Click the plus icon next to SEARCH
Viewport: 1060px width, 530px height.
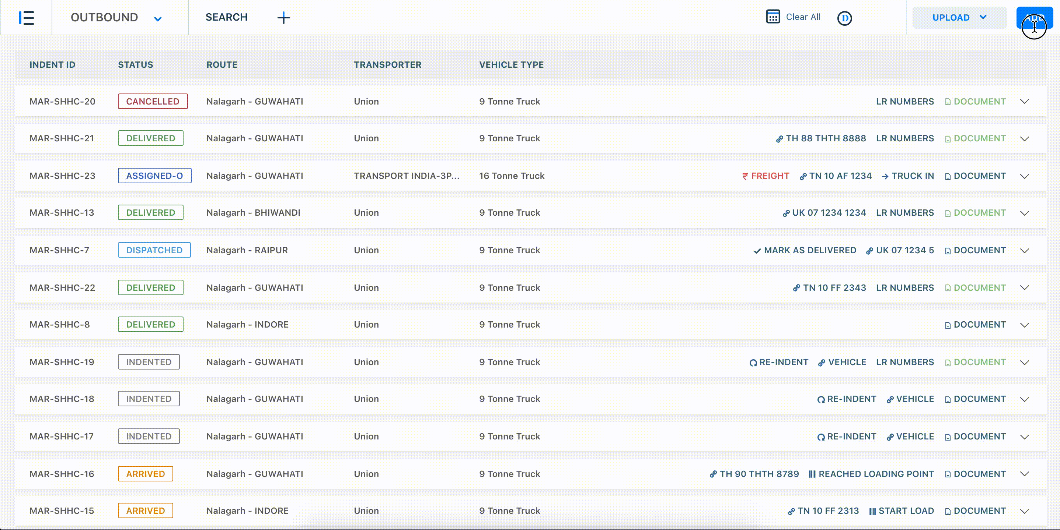[x=283, y=18]
